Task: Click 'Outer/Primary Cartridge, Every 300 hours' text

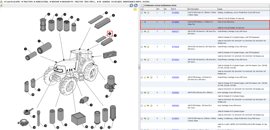Action: (232, 47)
